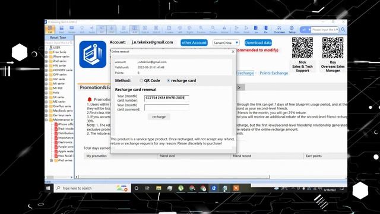Close the Online renewal dialog
The height and width of the screenshot is (214, 380).
click(233, 52)
